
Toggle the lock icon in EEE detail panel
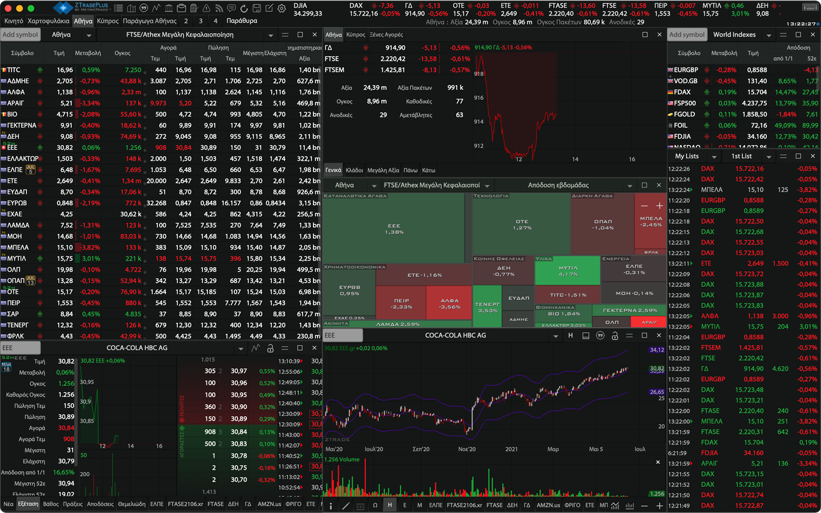click(270, 348)
